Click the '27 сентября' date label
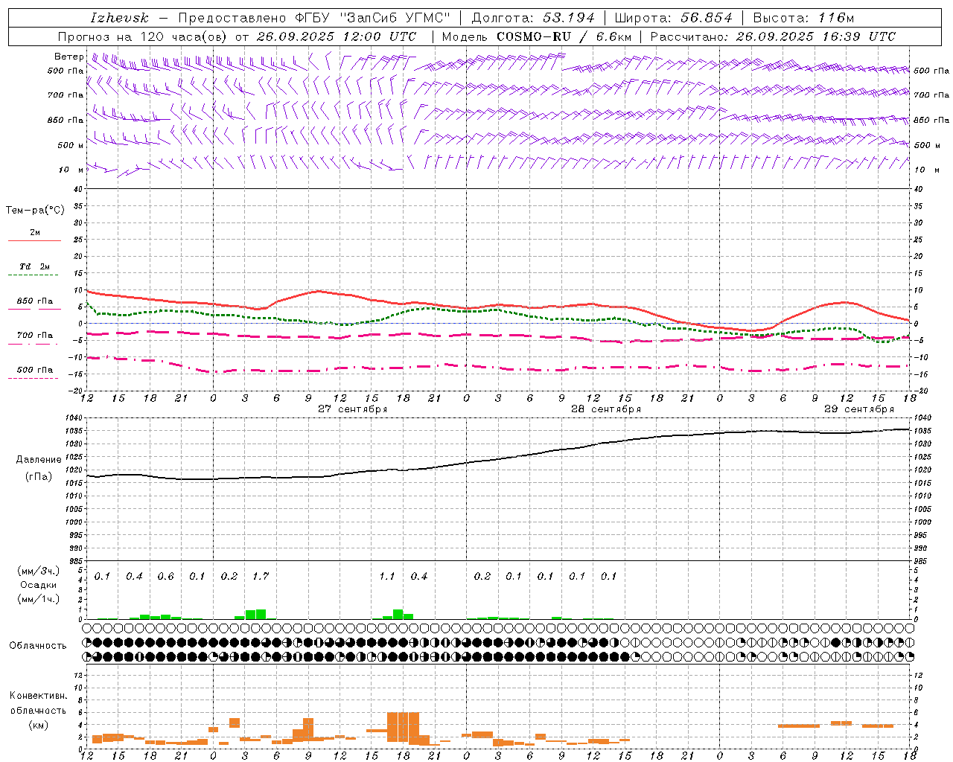The width and height of the screenshot is (953, 762). tap(353, 409)
